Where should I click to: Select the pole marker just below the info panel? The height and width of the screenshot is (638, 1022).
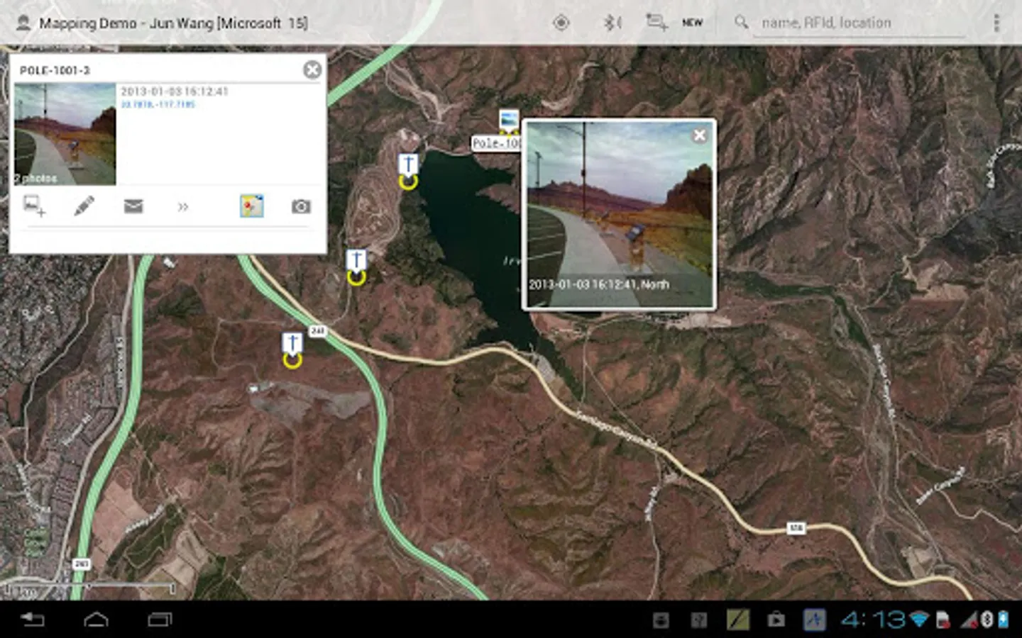[356, 267]
